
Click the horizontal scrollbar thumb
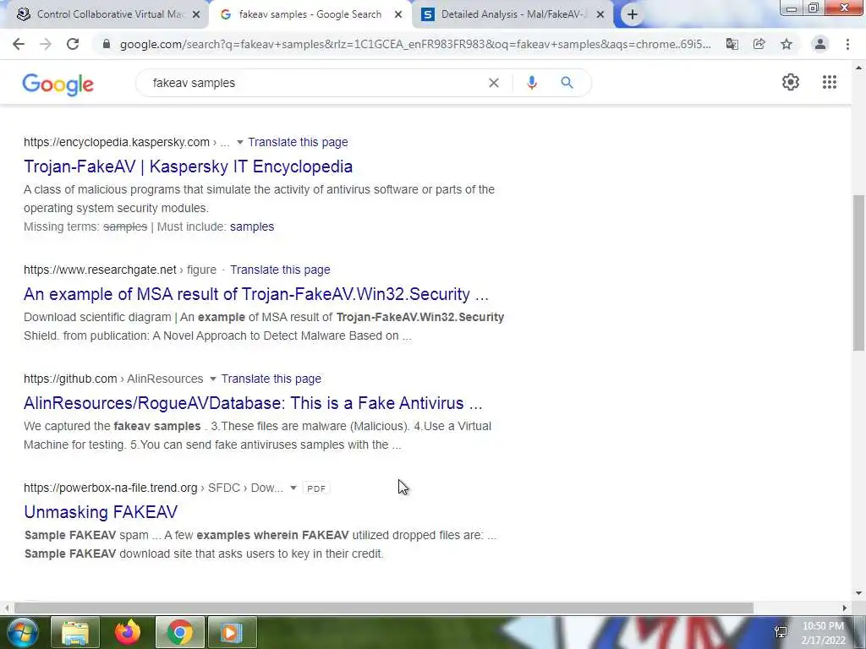(384, 608)
